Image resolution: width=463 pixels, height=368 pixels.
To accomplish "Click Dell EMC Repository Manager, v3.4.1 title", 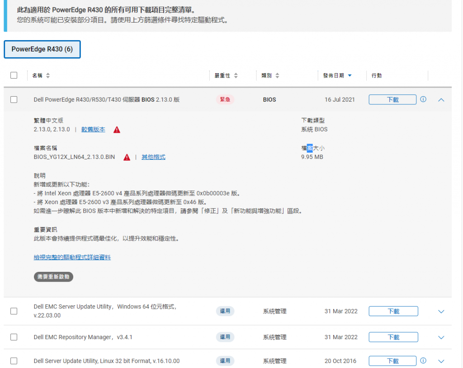I will (83, 337).
